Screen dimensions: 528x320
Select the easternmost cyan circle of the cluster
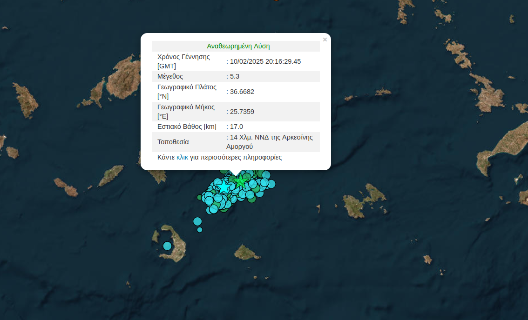point(272,184)
